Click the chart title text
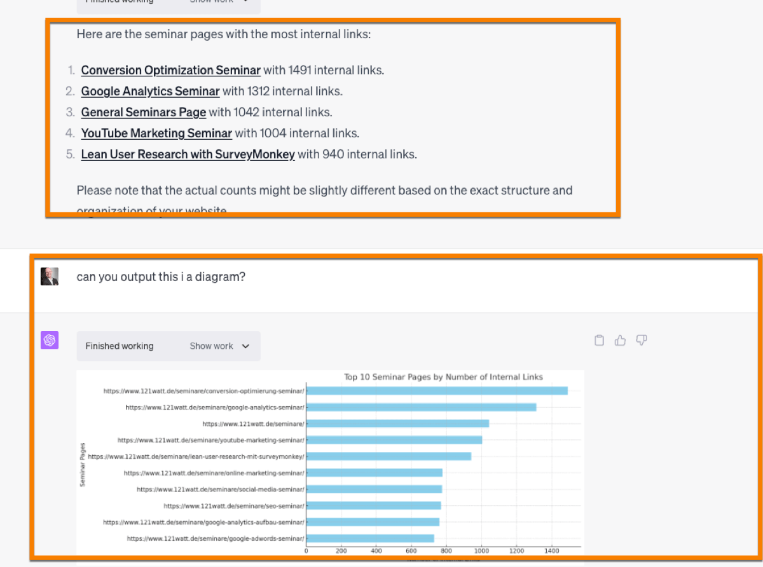Screen dimensions: 763x567 (443, 377)
